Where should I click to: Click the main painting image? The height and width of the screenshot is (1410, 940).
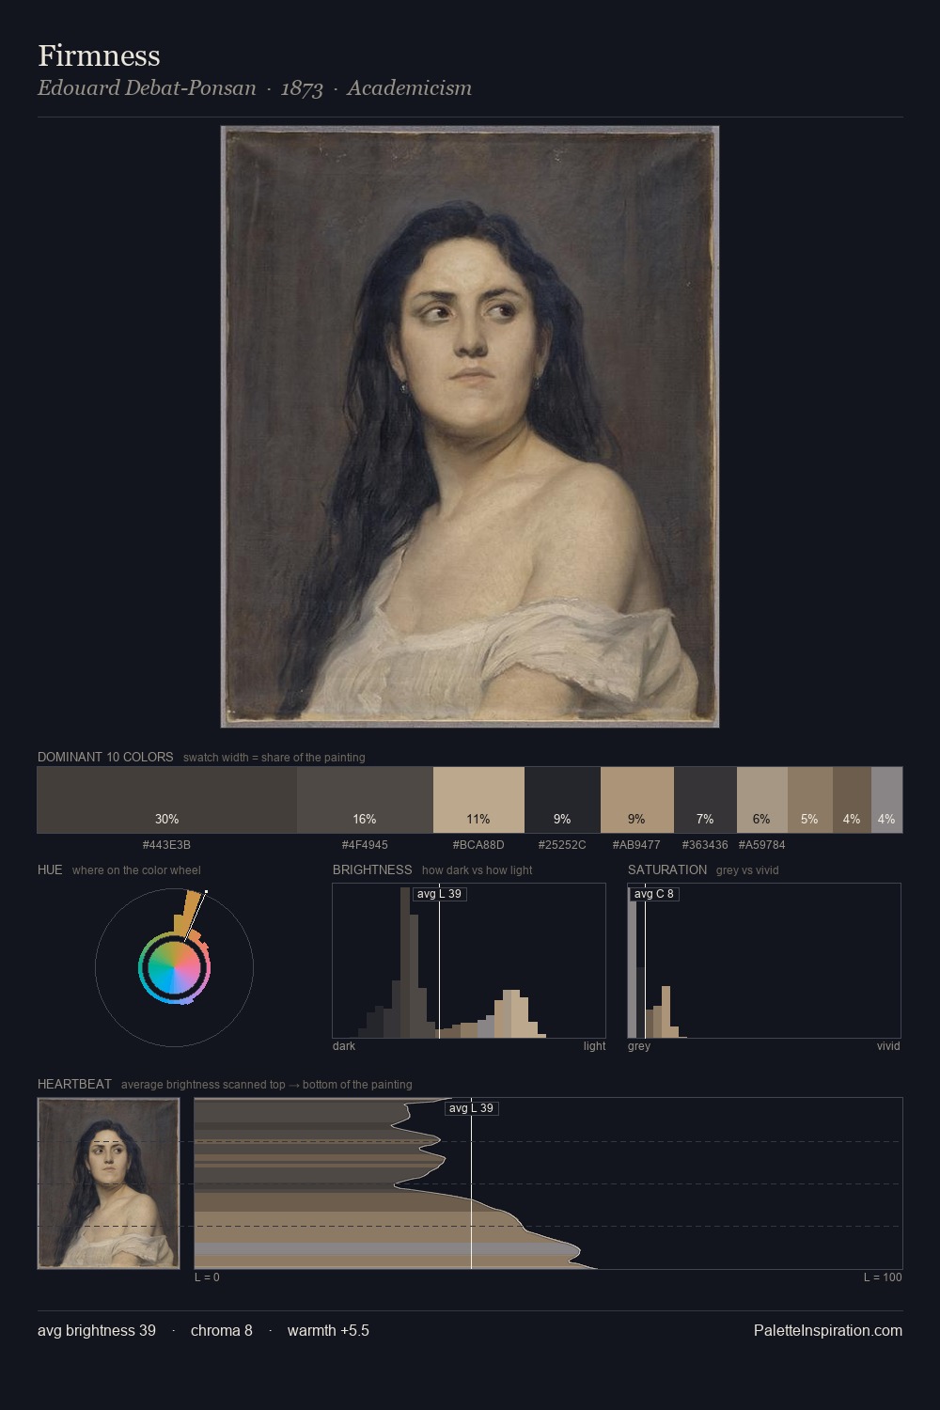470,427
